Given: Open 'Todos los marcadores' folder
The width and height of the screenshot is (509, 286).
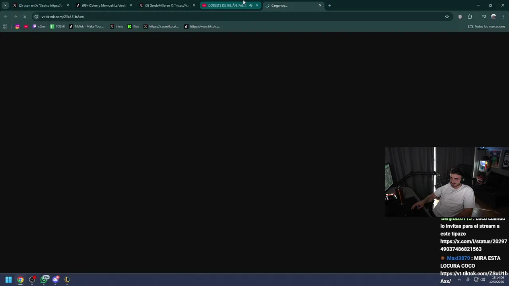Looking at the screenshot, I should (487, 27).
